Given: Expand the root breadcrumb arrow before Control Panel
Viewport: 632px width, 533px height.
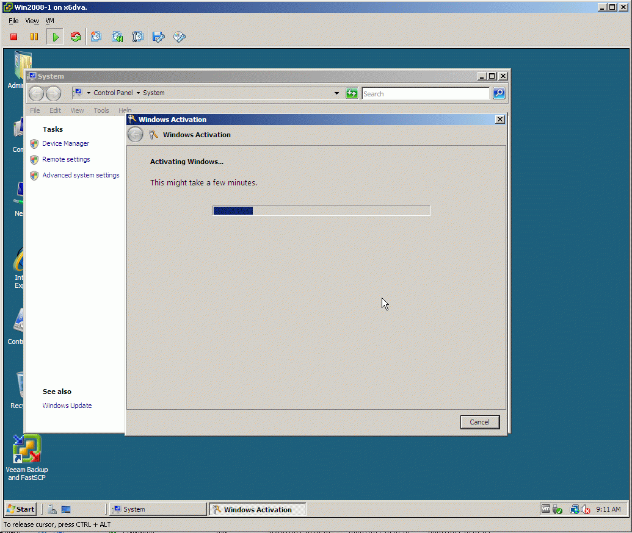Looking at the screenshot, I should tap(89, 93).
